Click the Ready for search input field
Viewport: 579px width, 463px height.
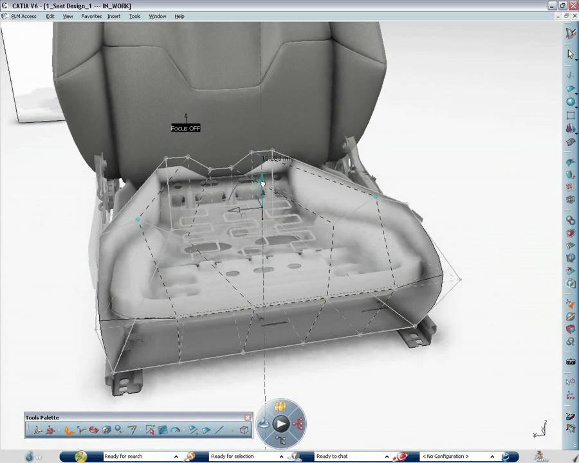click(x=138, y=457)
